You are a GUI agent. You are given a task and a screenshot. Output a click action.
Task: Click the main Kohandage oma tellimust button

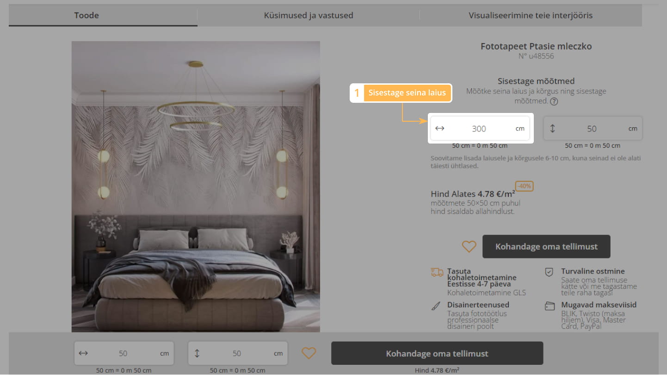[x=546, y=247]
